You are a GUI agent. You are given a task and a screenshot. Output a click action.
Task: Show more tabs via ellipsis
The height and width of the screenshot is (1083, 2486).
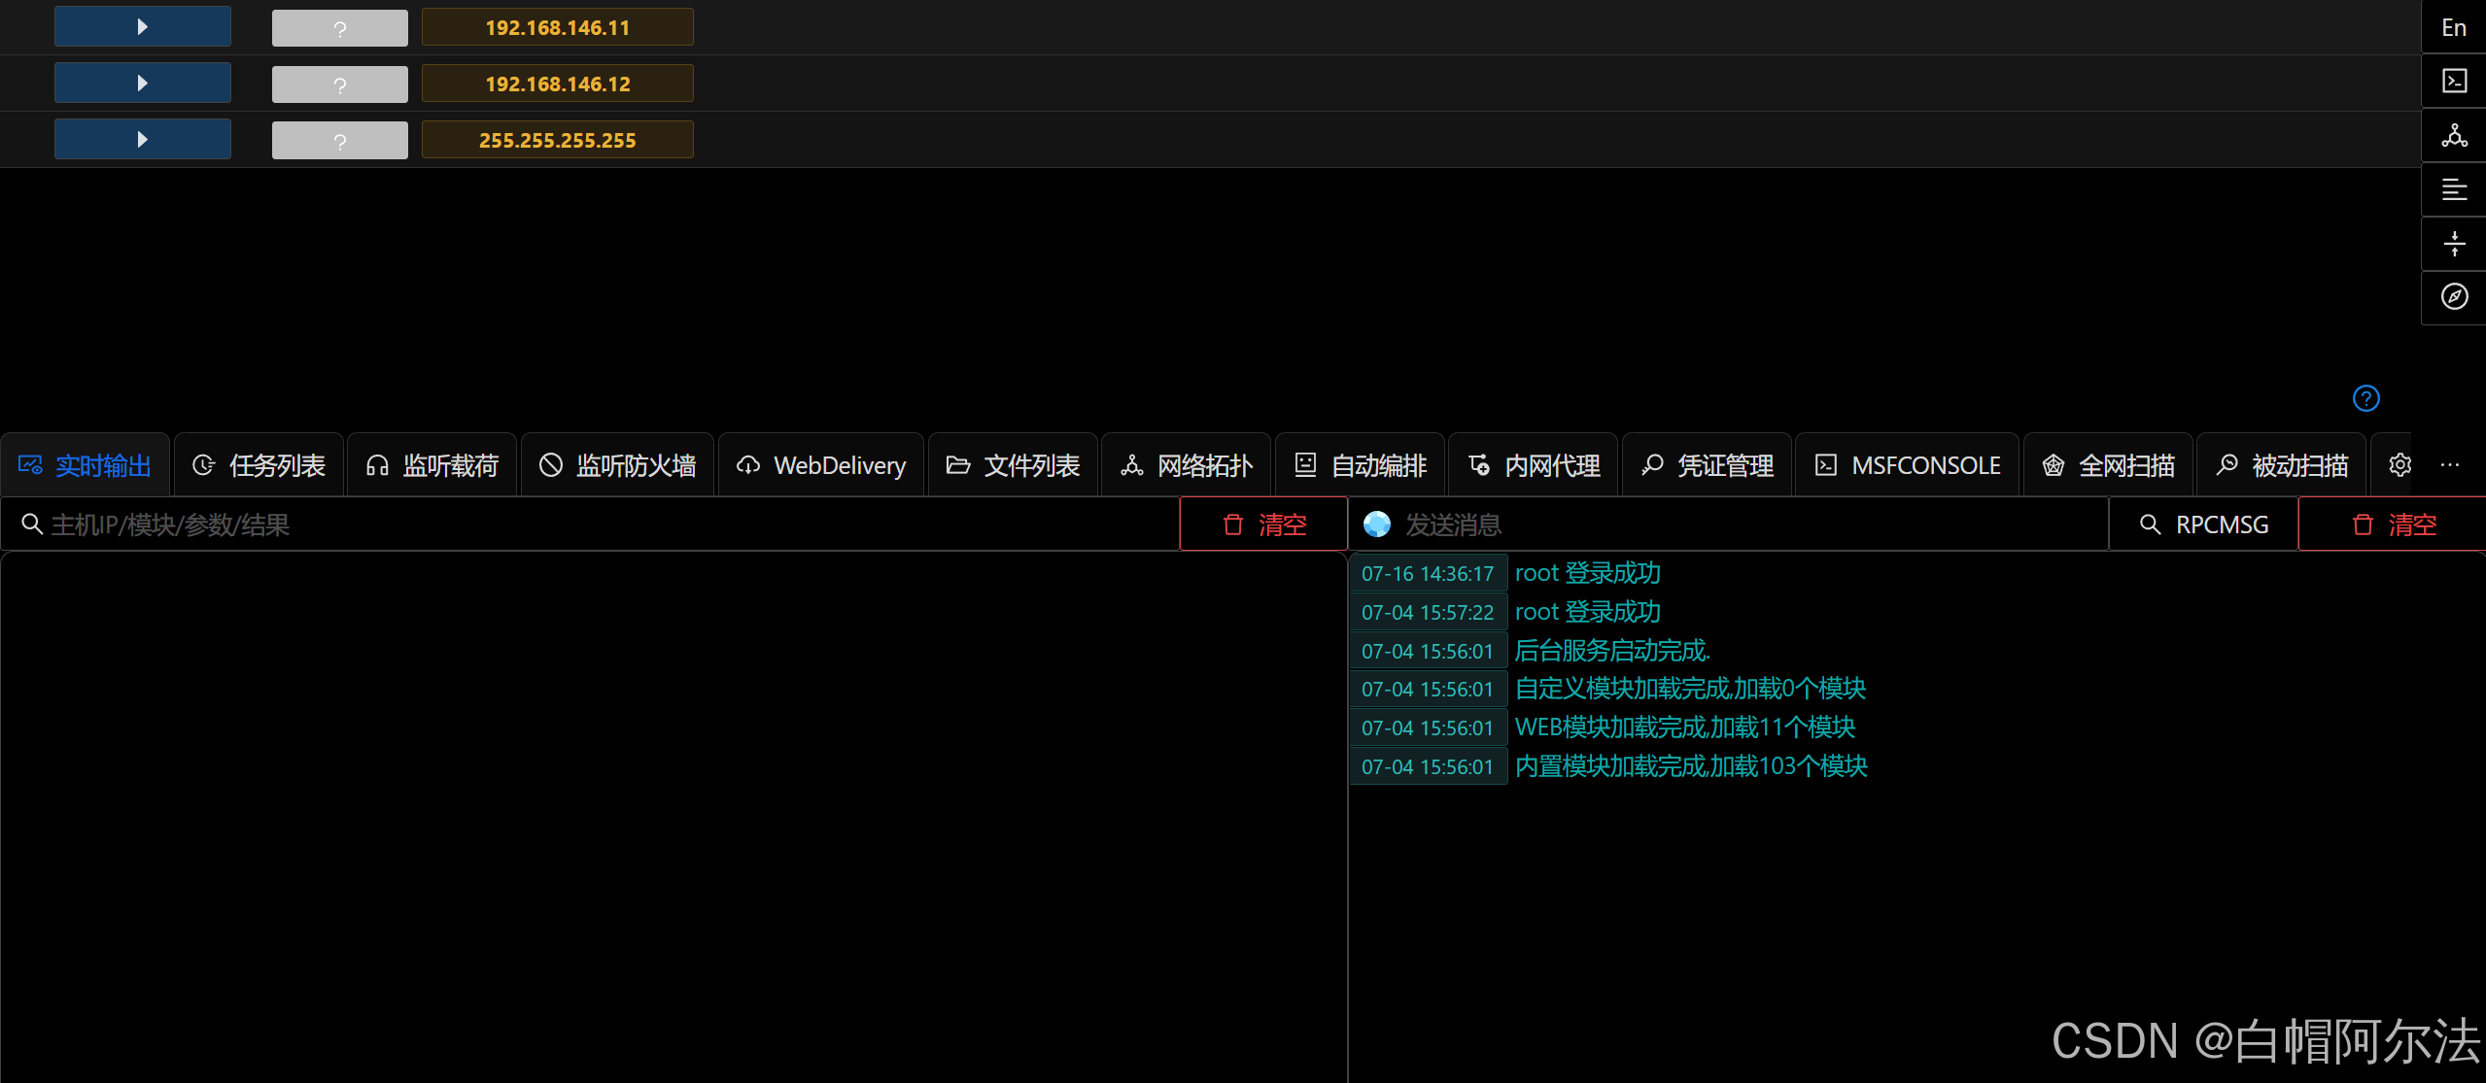[2450, 465]
